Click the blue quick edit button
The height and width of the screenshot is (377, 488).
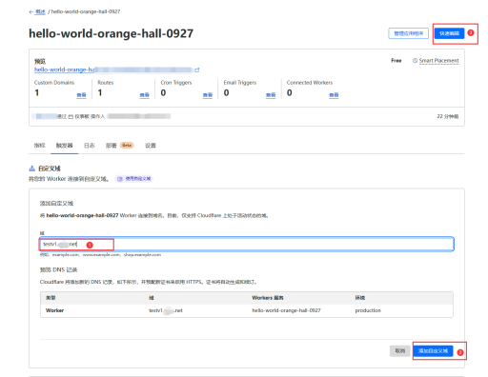click(x=449, y=33)
